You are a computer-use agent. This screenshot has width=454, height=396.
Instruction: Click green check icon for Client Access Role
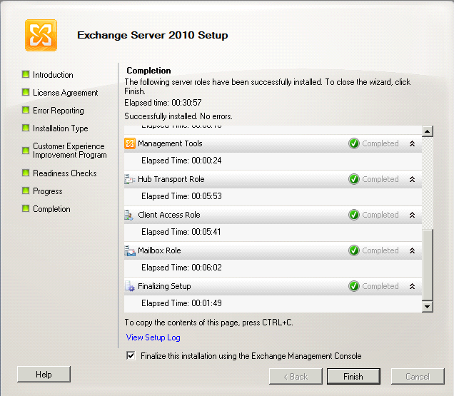pyautogui.click(x=354, y=215)
